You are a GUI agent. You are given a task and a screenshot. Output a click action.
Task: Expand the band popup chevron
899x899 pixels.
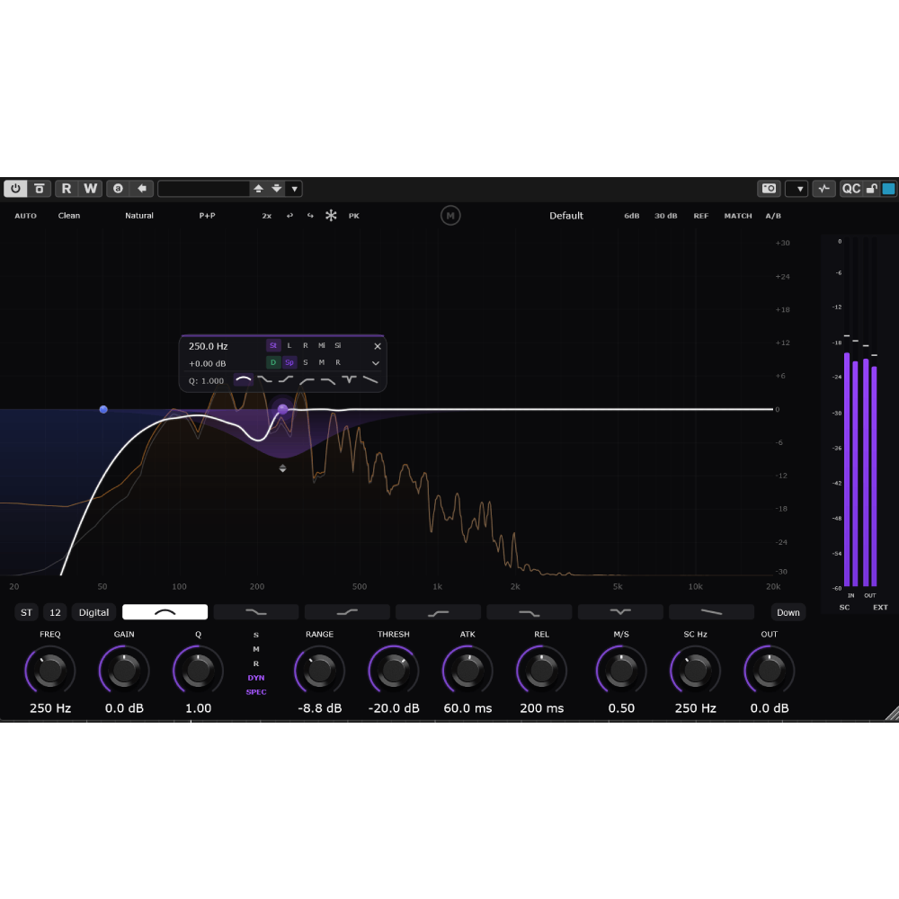pyautogui.click(x=376, y=363)
